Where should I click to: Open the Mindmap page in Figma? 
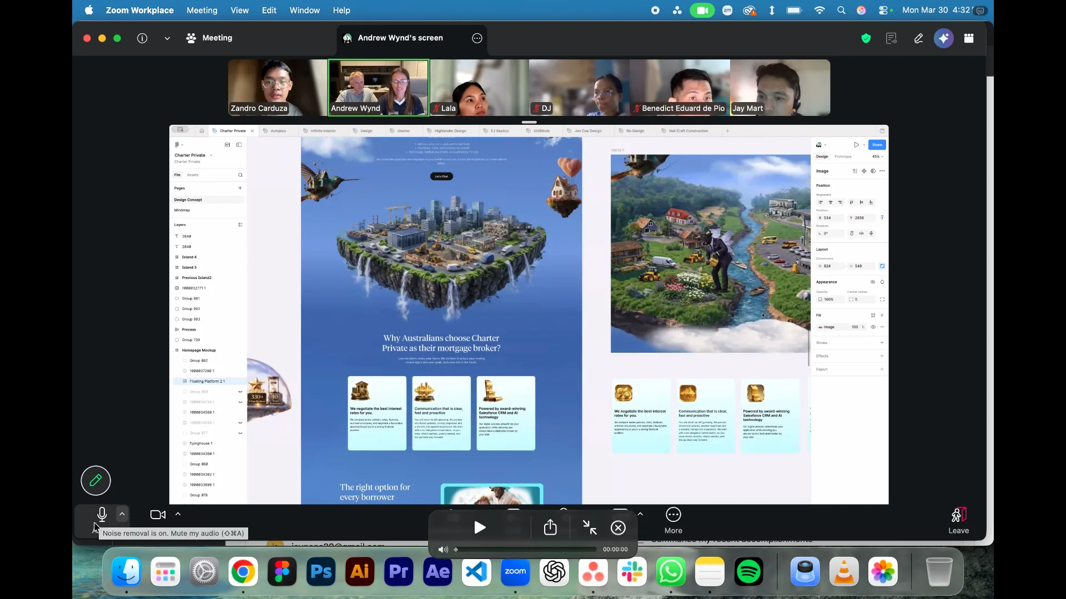[182, 210]
